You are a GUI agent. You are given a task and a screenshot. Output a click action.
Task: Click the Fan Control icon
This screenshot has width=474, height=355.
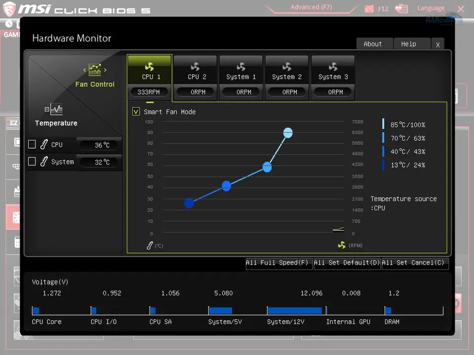pyautogui.click(x=95, y=70)
